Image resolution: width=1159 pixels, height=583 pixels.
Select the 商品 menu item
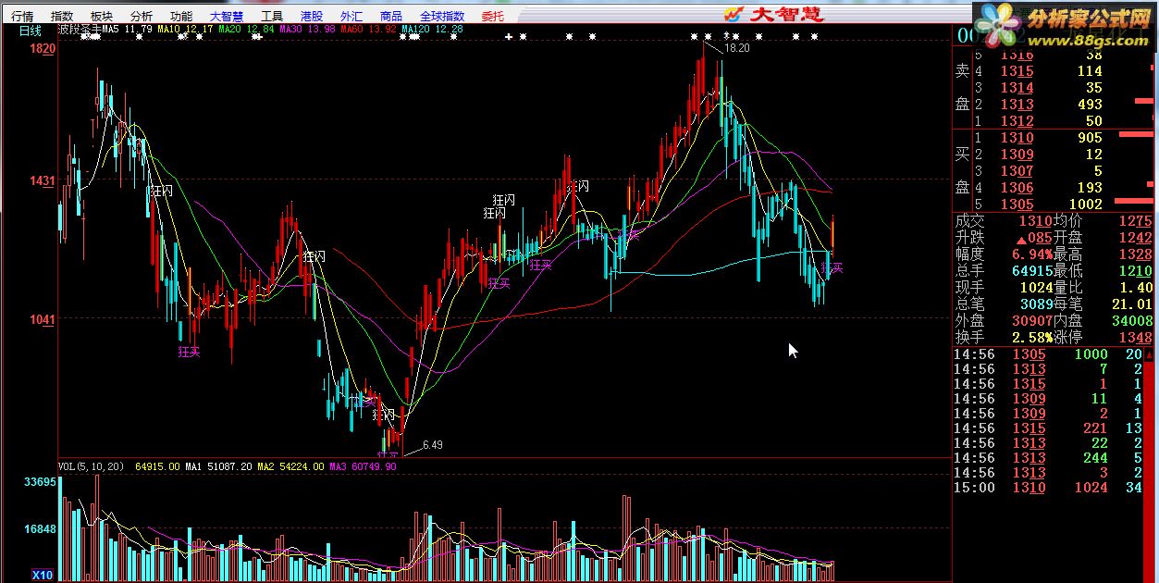390,16
